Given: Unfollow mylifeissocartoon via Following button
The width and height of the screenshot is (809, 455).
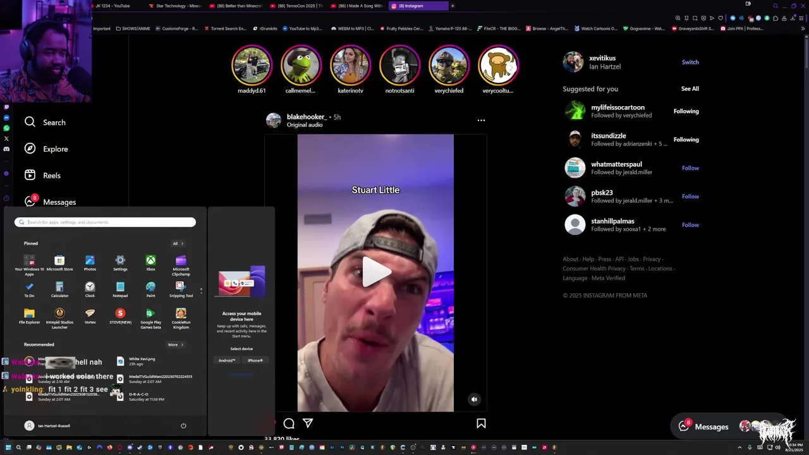Looking at the screenshot, I should tap(686, 111).
